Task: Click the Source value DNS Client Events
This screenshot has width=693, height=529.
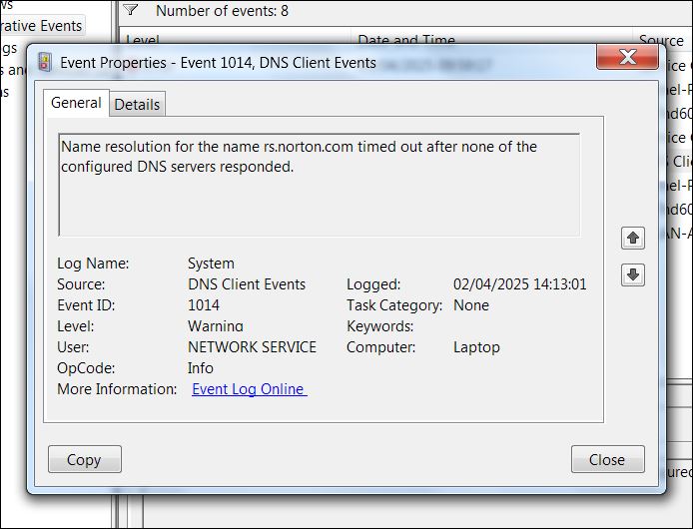Action: pos(247,284)
